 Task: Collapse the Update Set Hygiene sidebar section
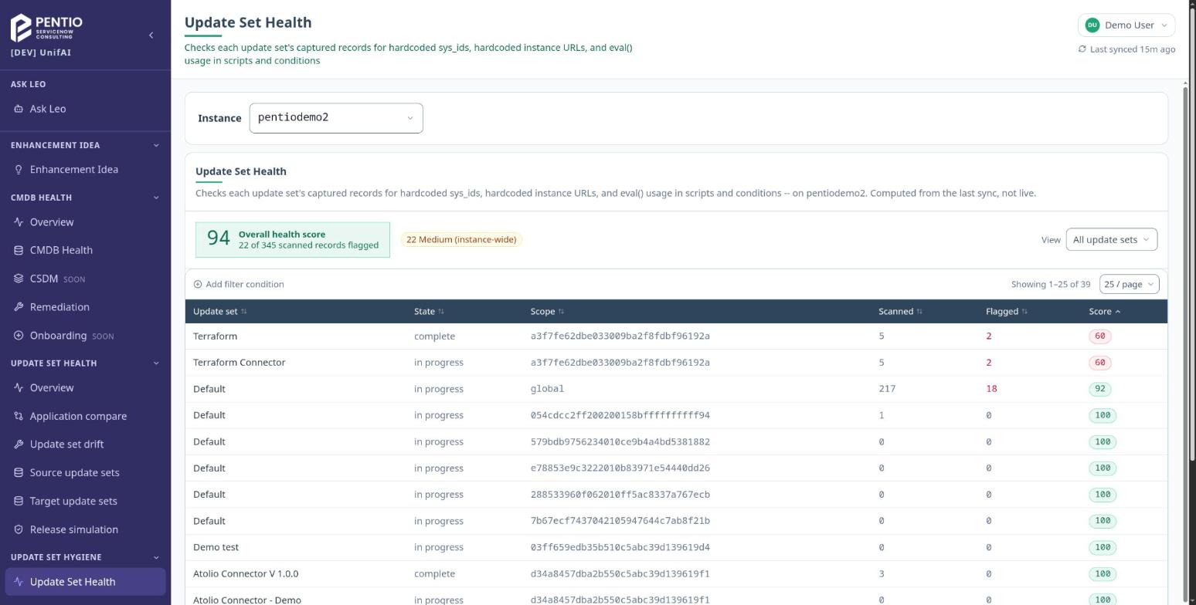(x=156, y=557)
